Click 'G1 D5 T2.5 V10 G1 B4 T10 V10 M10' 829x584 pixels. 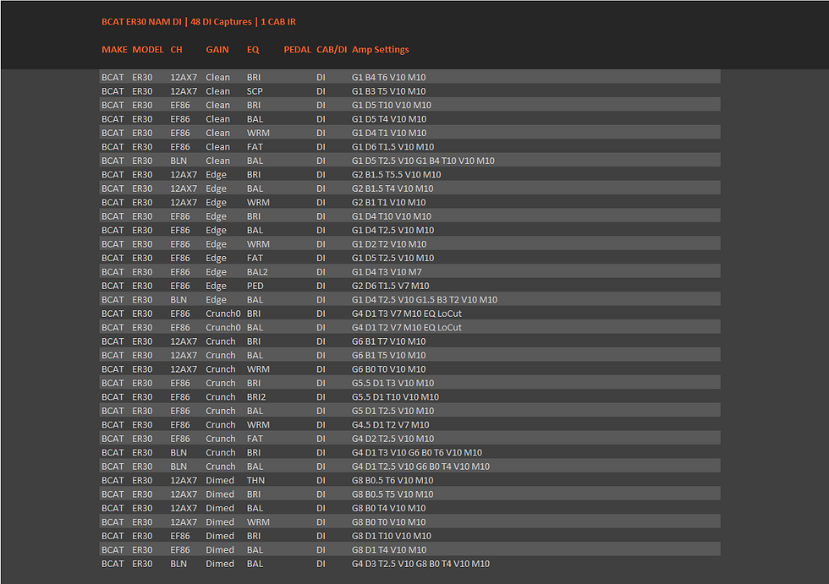click(x=423, y=161)
